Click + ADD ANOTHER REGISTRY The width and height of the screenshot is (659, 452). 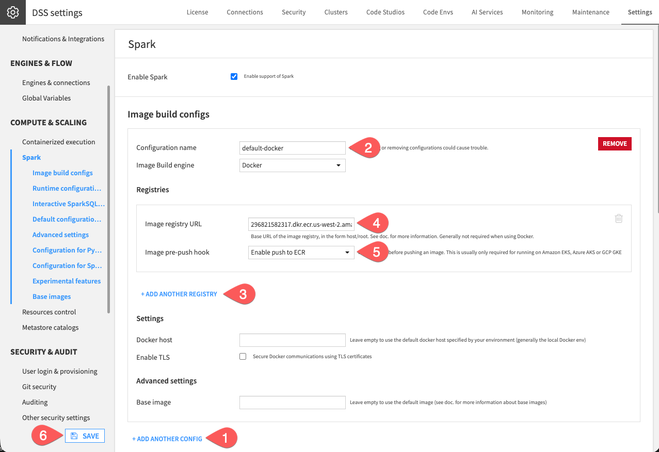pos(179,294)
